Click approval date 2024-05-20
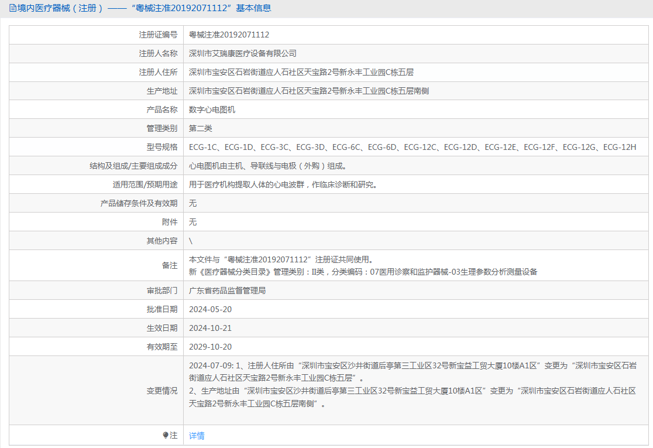 pyautogui.click(x=210, y=310)
